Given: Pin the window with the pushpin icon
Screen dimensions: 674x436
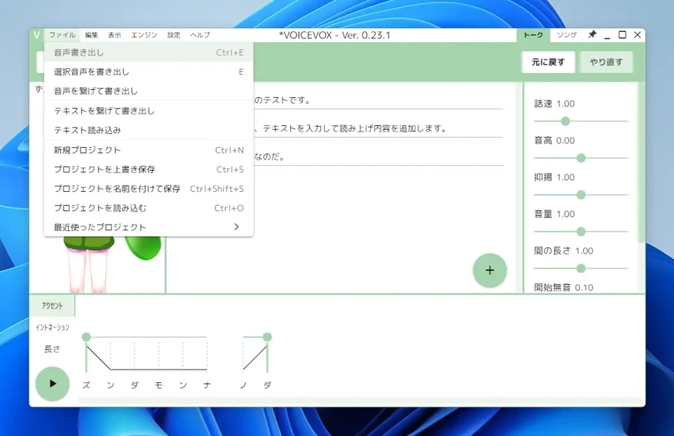Looking at the screenshot, I should pos(592,34).
